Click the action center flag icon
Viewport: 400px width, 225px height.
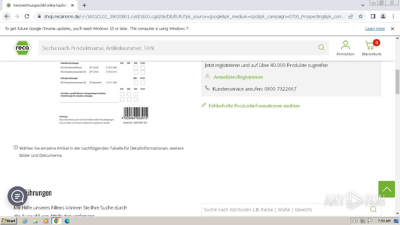[x=370, y=221]
